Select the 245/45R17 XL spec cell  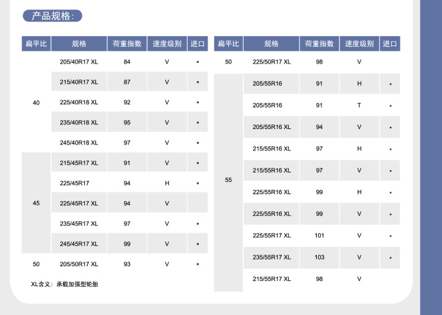79,244
